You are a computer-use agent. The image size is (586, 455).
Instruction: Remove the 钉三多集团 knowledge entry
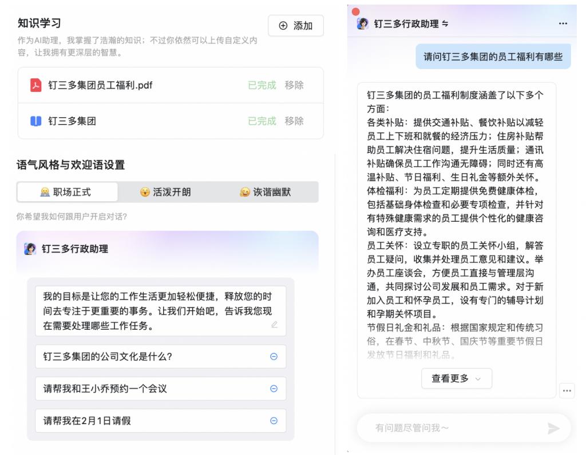click(294, 121)
